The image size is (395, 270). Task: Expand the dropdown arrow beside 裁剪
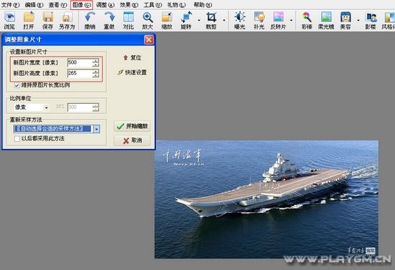[224, 20]
